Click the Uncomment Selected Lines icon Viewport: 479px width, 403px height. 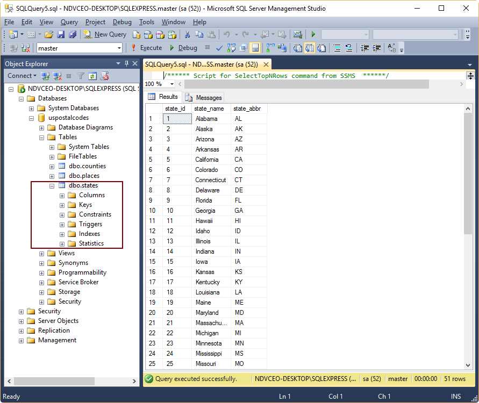(x=349, y=48)
